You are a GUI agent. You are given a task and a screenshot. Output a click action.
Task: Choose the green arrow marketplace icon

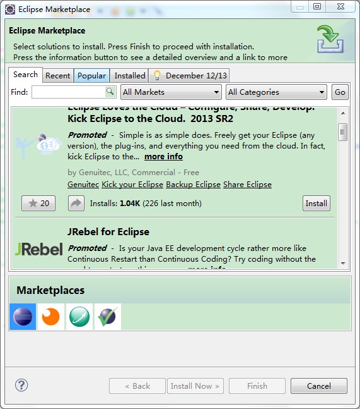(79, 317)
